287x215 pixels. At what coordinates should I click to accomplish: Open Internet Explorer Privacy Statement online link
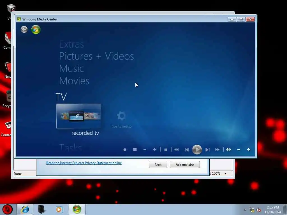(x=84, y=163)
